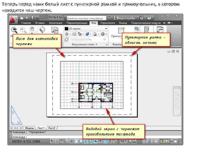This screenshot has width=203, height=152.
Task: Switch to the Лист2 layout tab
Action: pos(52,128)
